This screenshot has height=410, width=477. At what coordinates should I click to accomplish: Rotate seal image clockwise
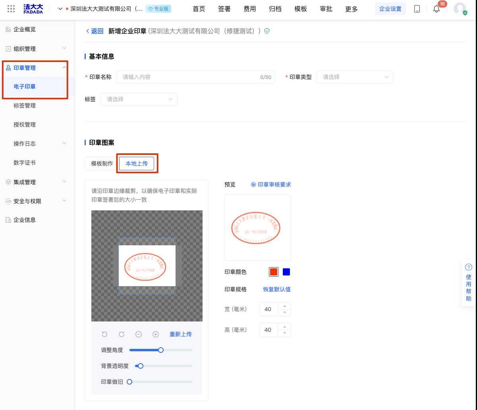122,334
